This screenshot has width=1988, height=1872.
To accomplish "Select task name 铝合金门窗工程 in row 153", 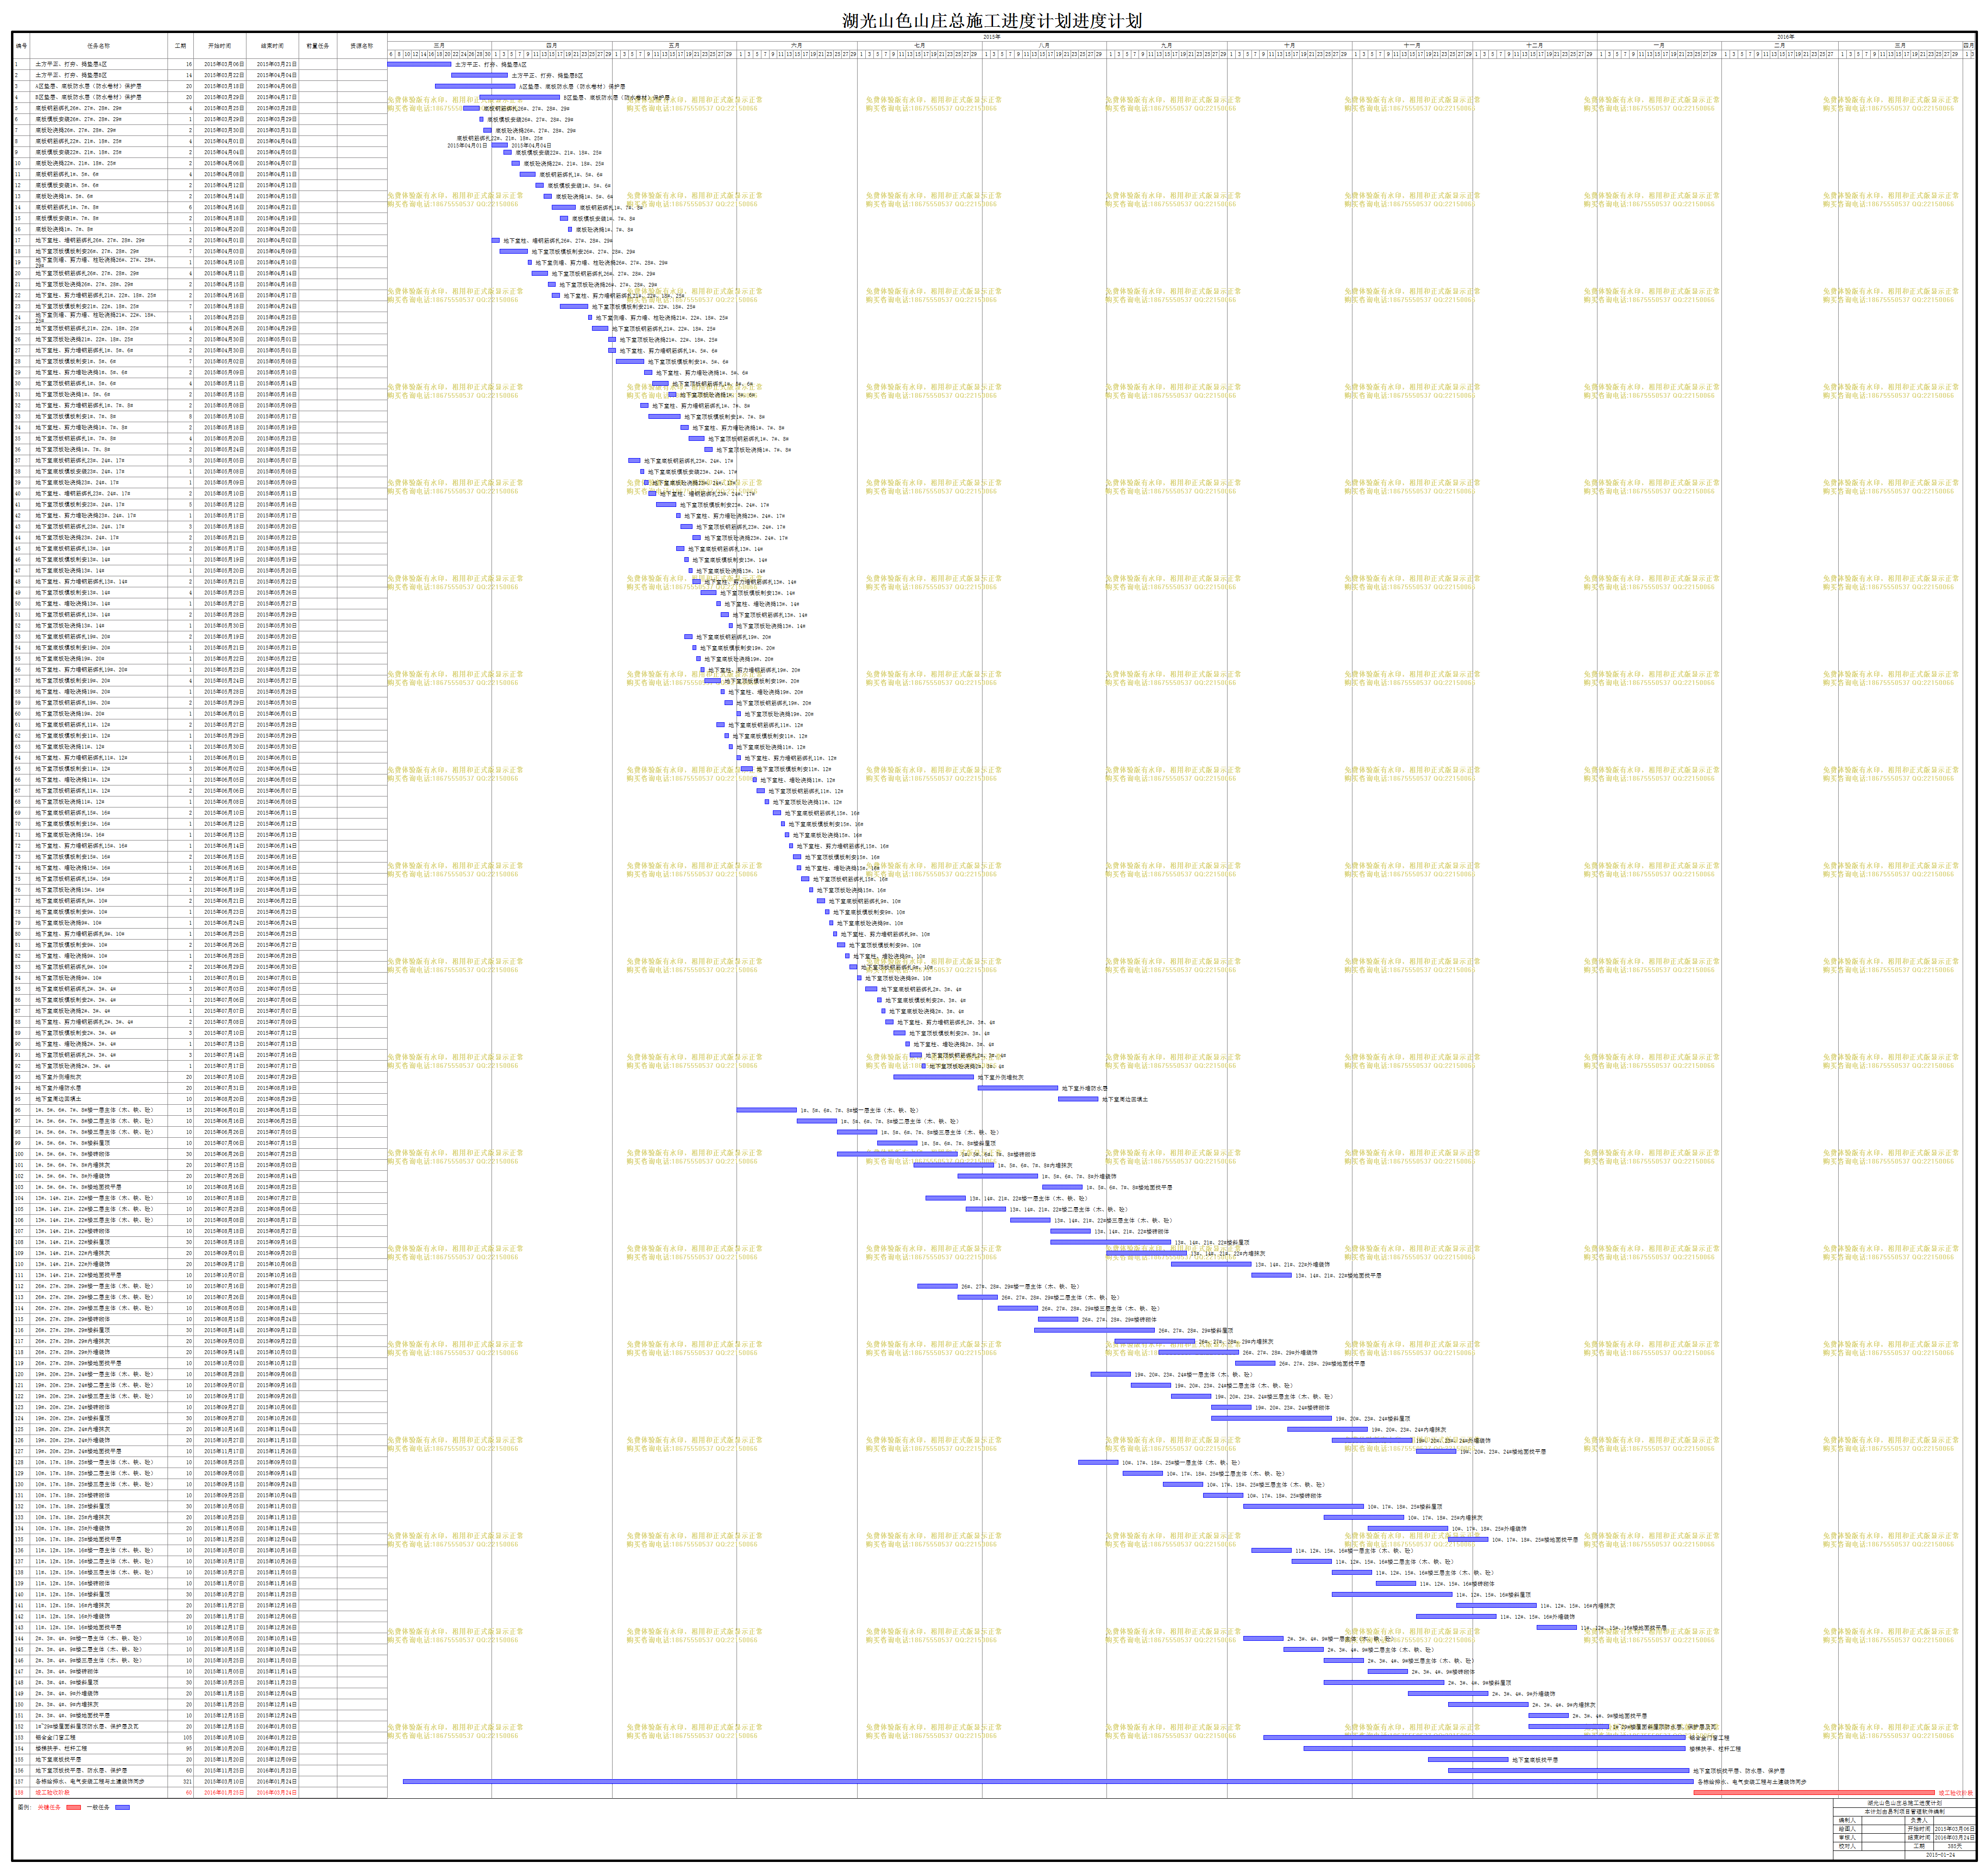I will pos(56,1737).
